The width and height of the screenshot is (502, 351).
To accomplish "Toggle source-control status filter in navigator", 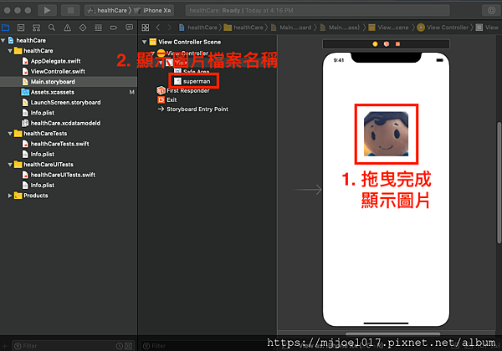I will [x=128, y=346].
